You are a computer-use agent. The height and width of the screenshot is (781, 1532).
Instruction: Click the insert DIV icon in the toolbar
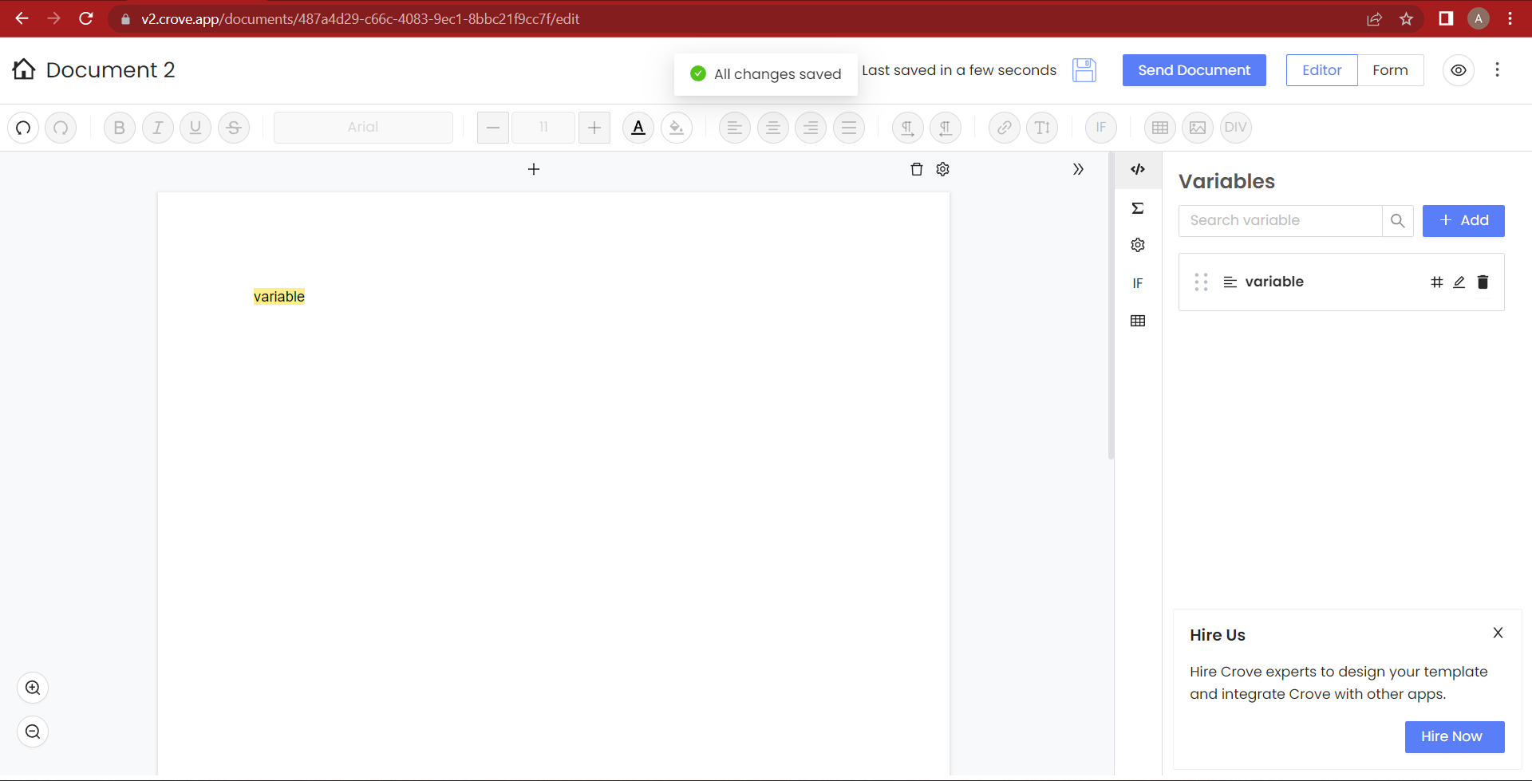1236,128
